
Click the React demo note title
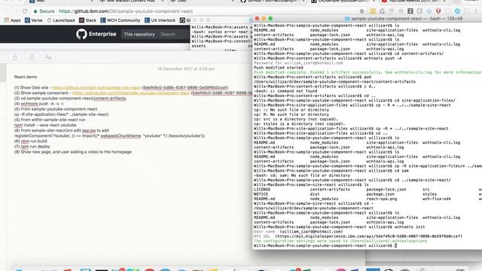26,77
